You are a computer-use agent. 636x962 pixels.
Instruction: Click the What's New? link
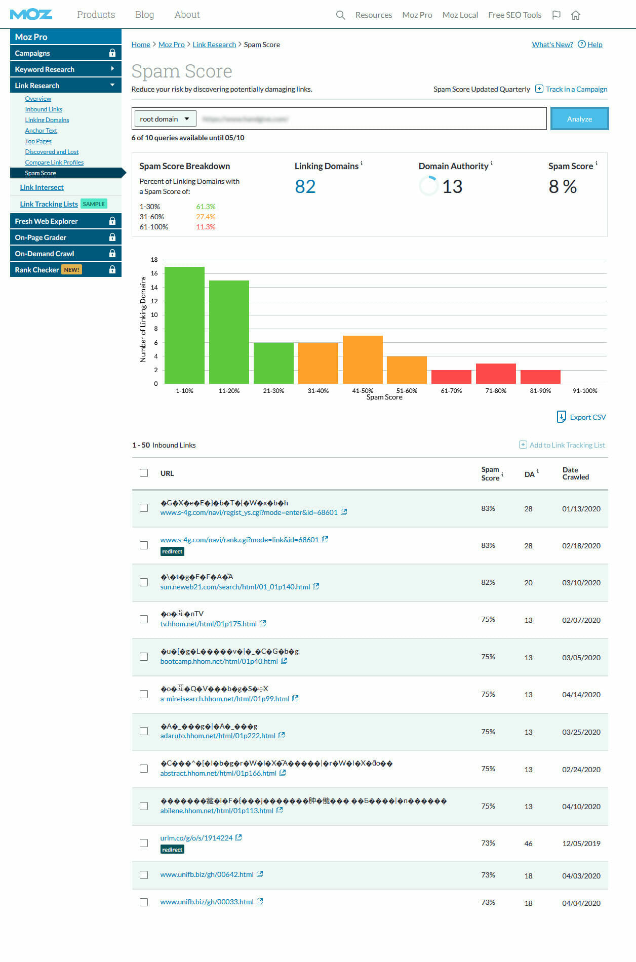(x=552, y=45)
